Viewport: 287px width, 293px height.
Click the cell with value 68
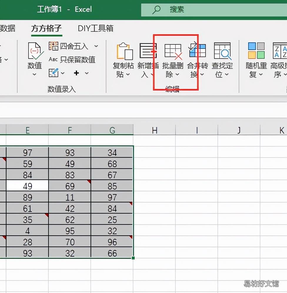[112, 163]
